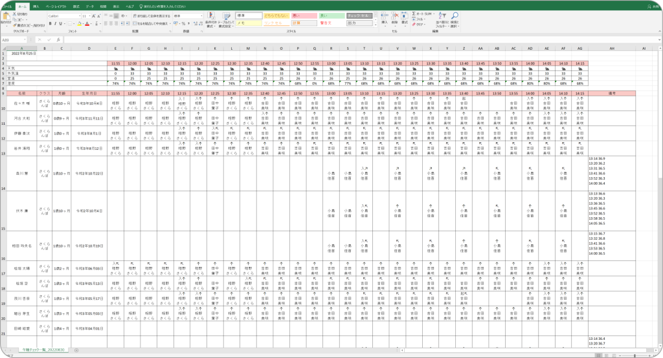The height and width of the screenshot is (358, 663).
Task: Click the add new sheet plus button
Action: point(76,350)
